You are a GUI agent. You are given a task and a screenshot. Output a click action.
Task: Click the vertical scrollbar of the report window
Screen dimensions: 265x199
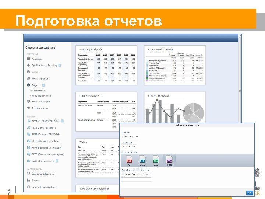(x=240, y=91)
